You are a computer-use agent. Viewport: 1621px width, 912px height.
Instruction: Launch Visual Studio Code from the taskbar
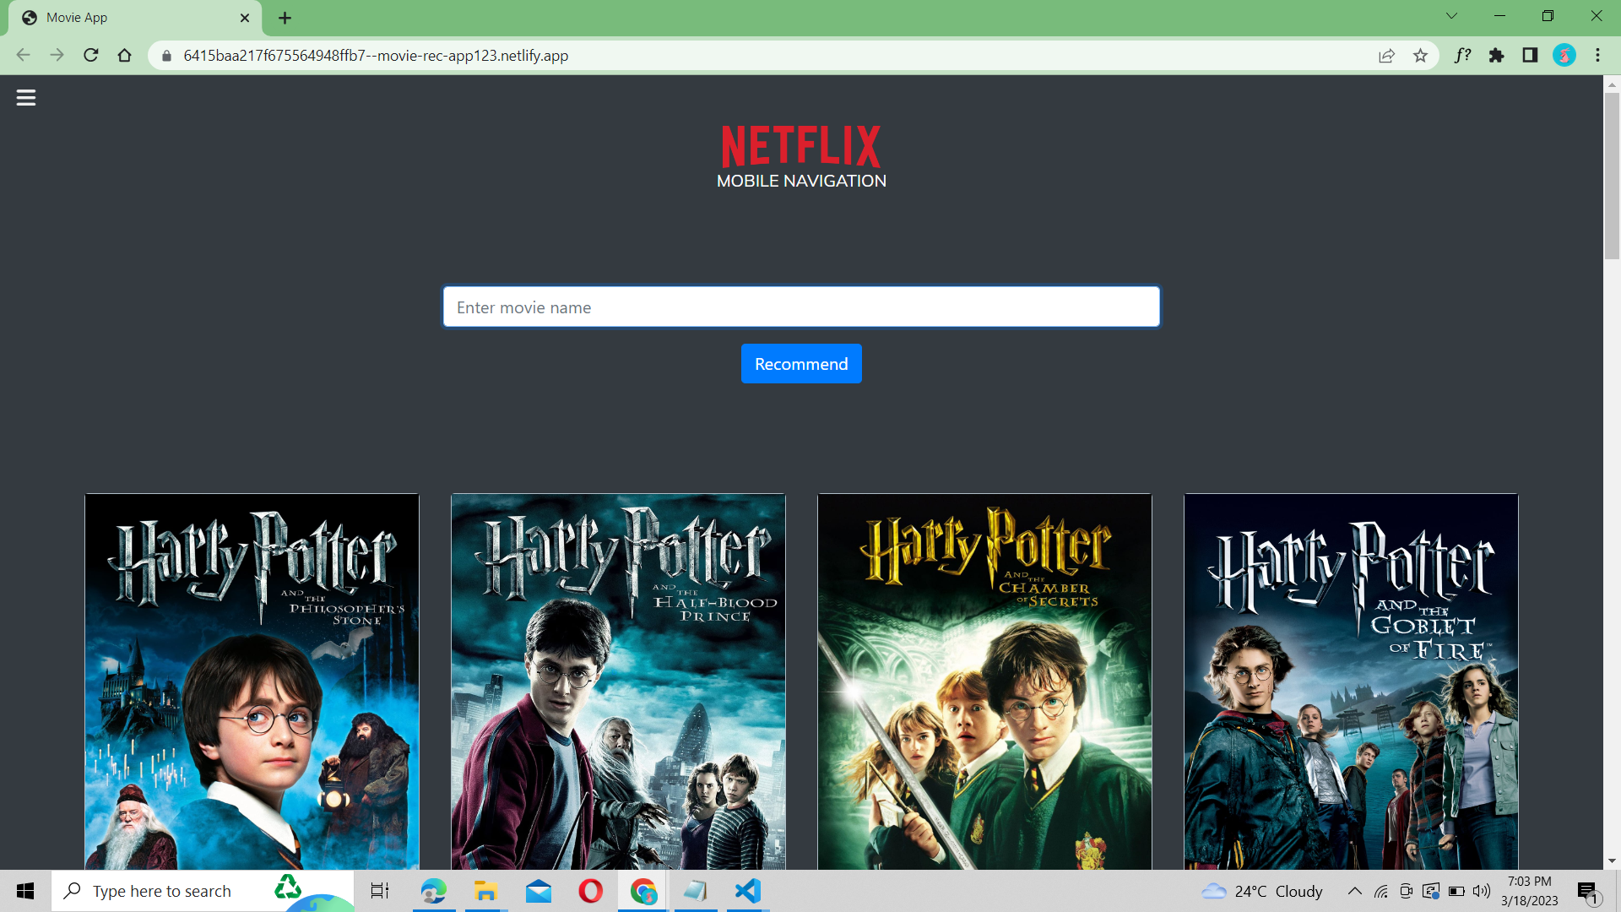click(746, 890)
